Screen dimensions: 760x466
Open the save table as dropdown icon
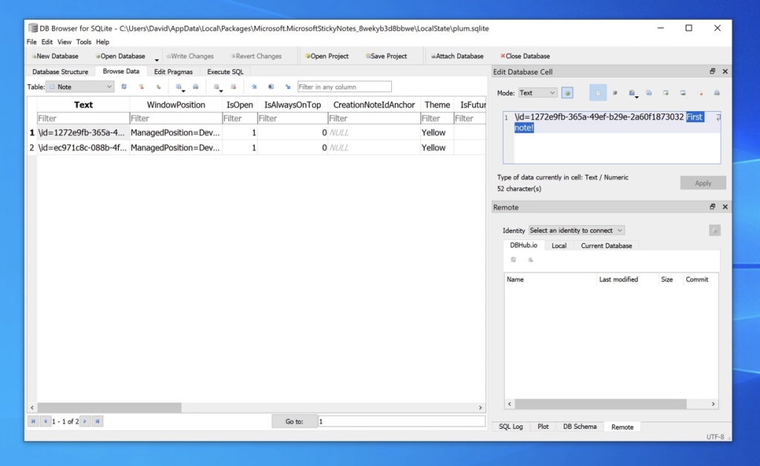coord(180,87)
